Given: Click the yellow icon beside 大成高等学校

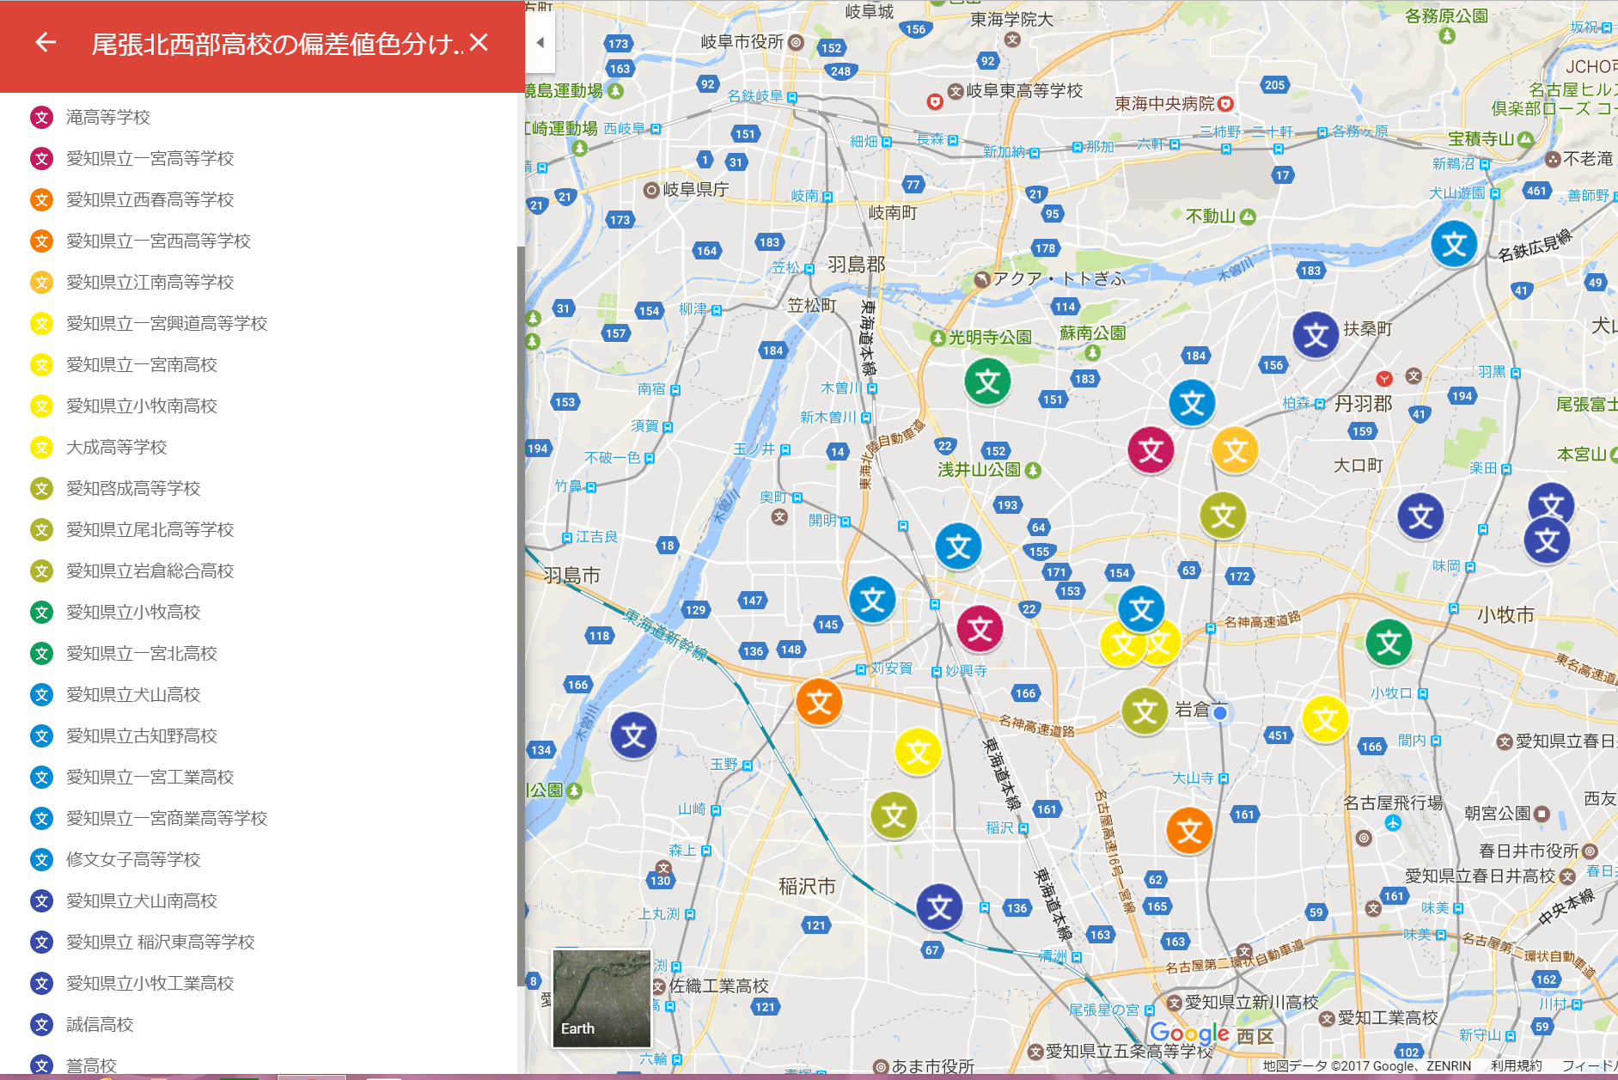Looking at the screenshot, I should pos(41,447).
